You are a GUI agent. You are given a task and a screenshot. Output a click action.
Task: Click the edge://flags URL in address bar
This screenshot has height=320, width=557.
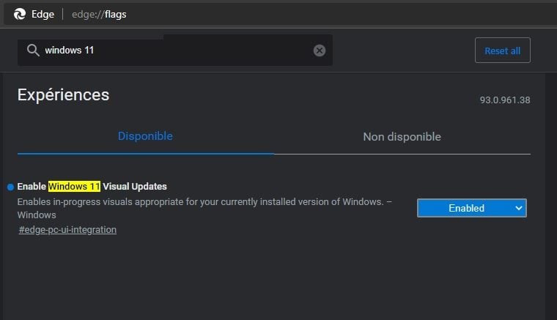(x=99, y=14)
